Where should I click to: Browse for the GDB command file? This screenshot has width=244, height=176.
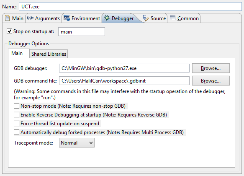click(211, 81)
